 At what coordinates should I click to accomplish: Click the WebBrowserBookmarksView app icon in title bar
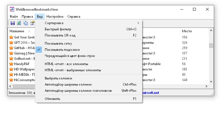pyautogui.click(x=12, y=9)
